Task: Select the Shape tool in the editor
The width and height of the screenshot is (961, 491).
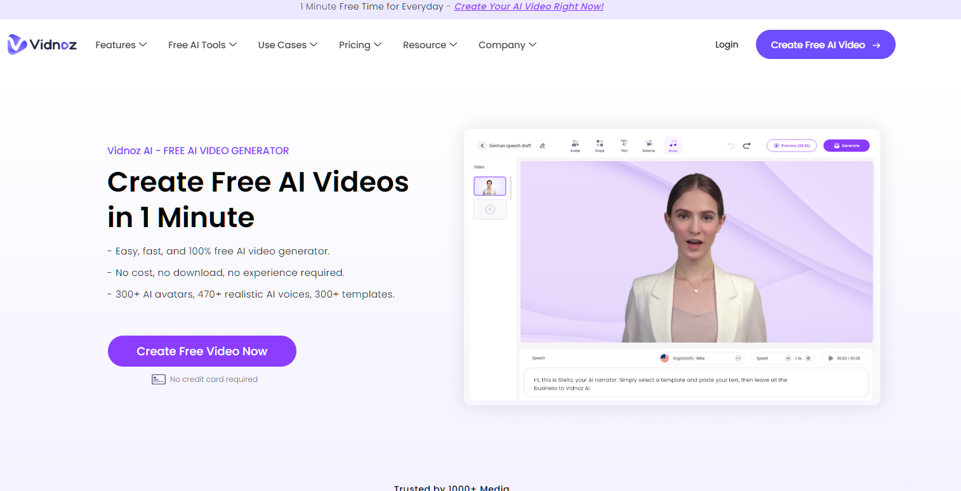Action: 600,146
